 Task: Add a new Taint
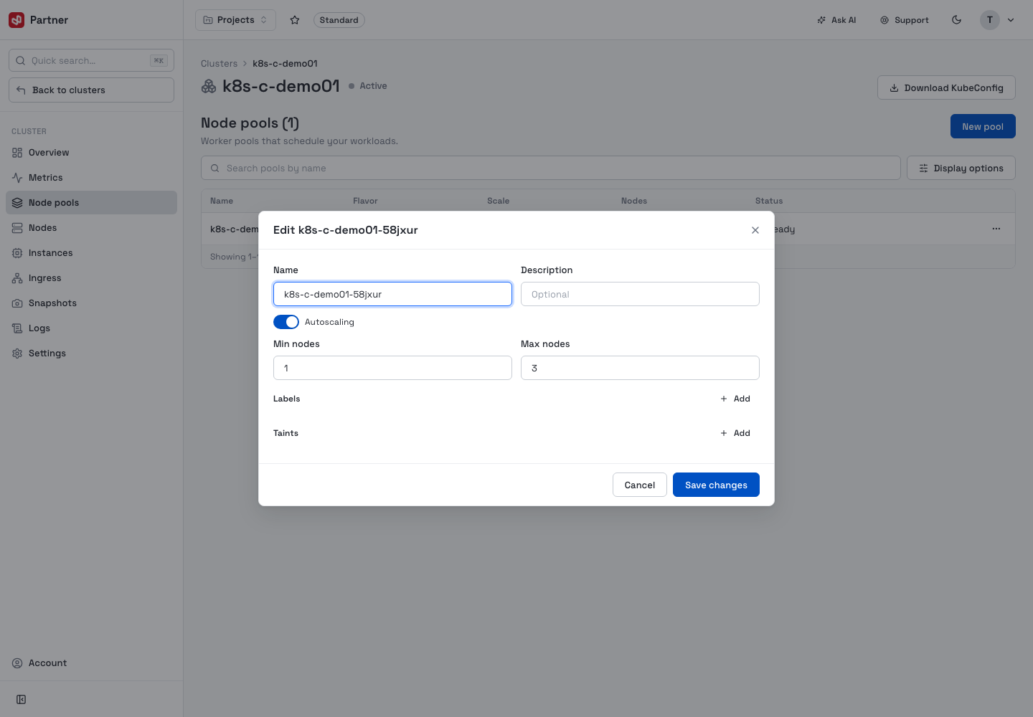coord(735,433)
